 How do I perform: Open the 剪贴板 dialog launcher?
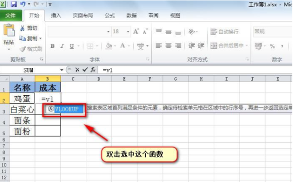click(42, 59)
